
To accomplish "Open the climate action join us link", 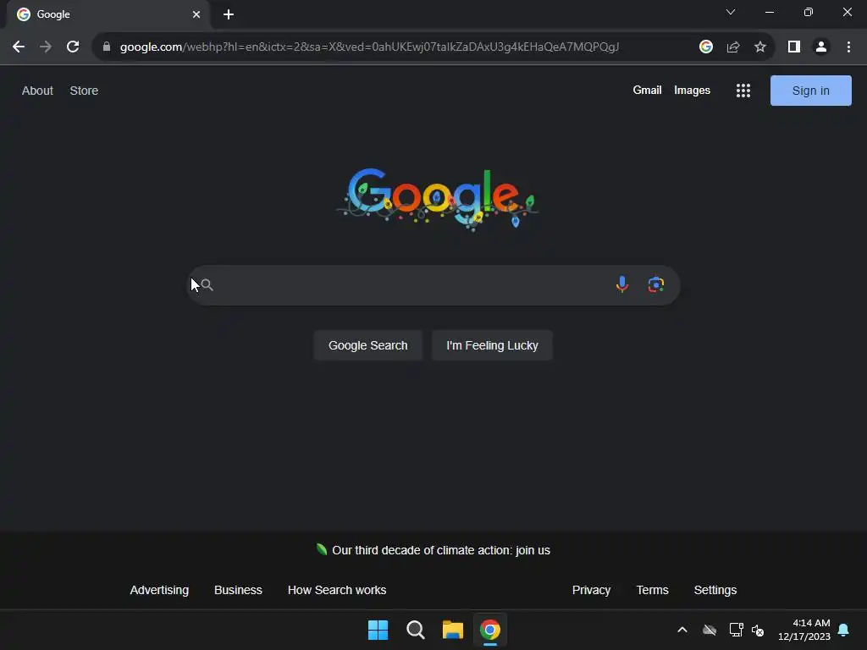I will (440, 550).
